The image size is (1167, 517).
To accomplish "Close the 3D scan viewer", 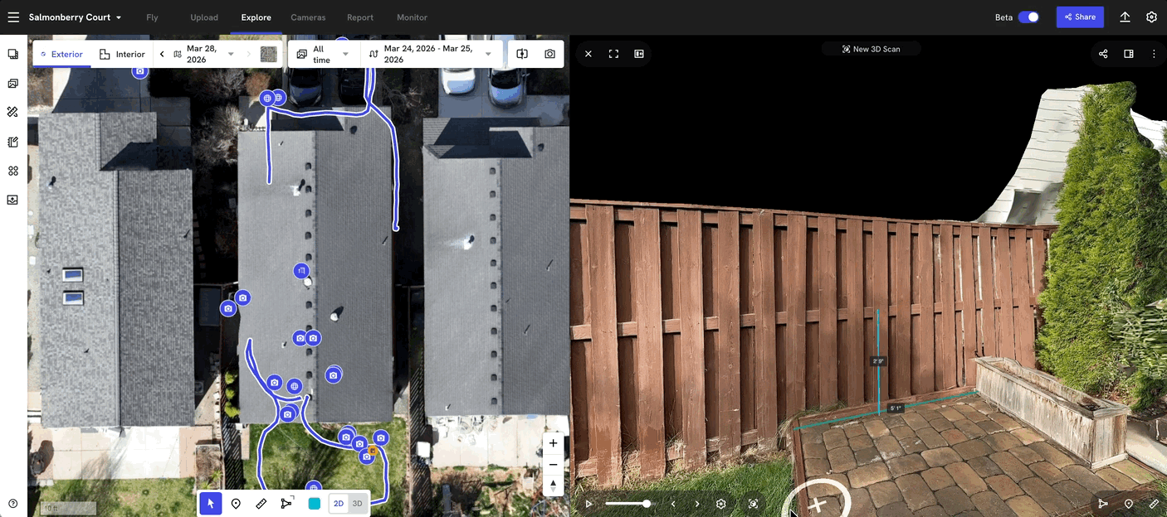I will (588, 54).
